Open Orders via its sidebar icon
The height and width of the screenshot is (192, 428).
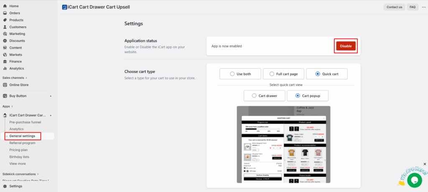pyautogui.click(x=5, y=13)
